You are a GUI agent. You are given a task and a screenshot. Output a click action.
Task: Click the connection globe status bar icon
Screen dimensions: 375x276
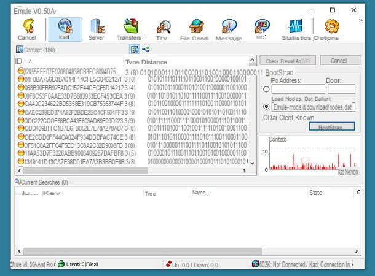pos(255,264)
